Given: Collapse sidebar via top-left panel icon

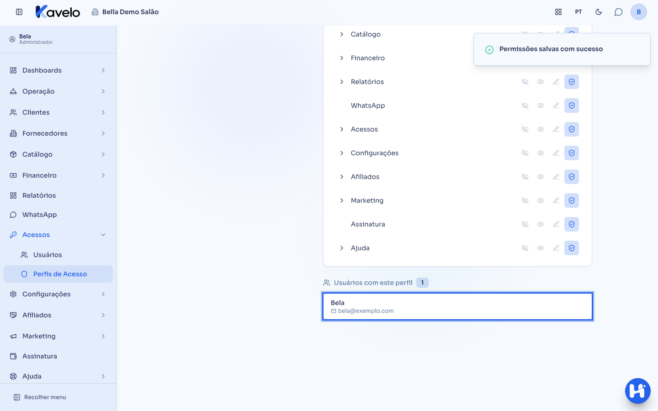Looking at the screenshot, I should (19, 12).
